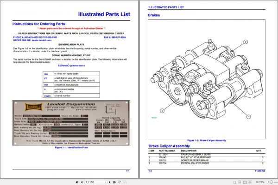Click the dealer.landoll.com order link
The image size is (278, 185).
coord(42,40)
